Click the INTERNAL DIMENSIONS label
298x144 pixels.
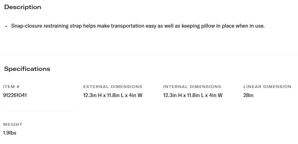[x=192, y=87]
